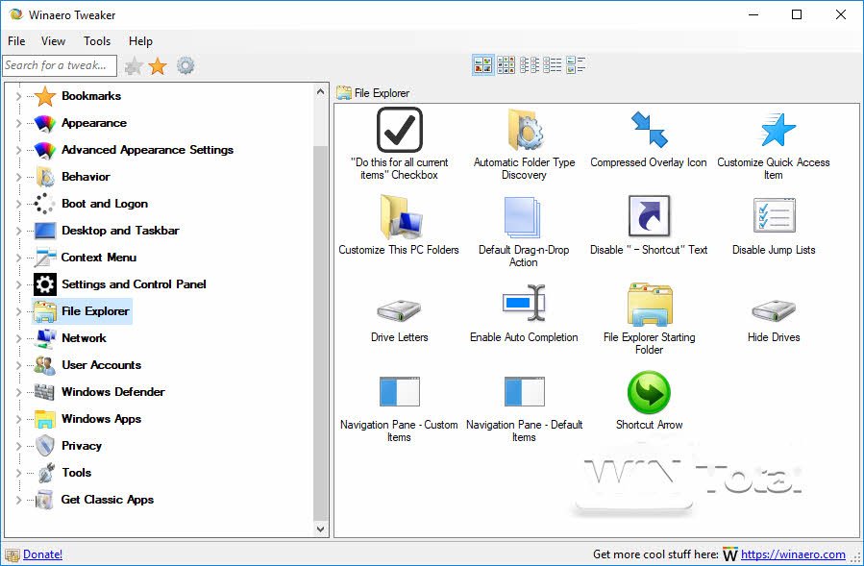Open Customize Quick Access Item tweak
The width and height of the screenshot is (864, 566).
[x=773, y=144]
